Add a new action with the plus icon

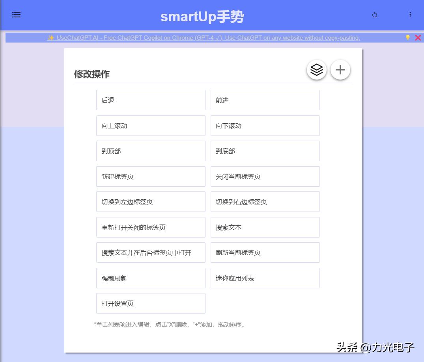340,69
